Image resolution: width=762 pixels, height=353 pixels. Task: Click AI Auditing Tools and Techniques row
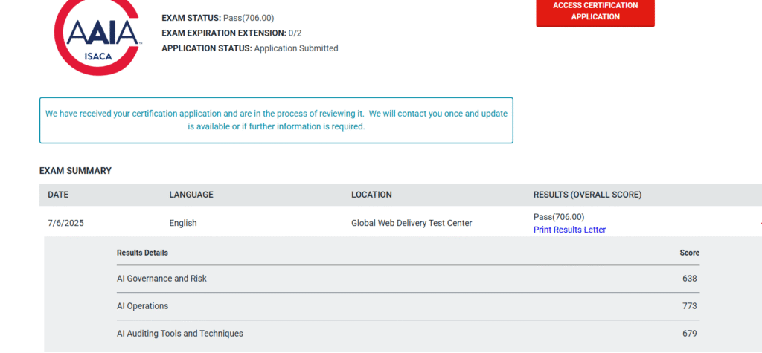pyautogui.click(x=409, y=334)
